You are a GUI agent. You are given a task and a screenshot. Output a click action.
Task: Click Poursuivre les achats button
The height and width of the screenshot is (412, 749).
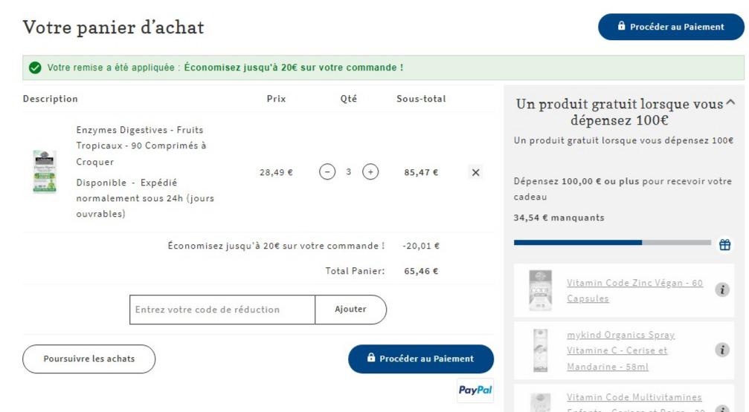coord(89,359)
